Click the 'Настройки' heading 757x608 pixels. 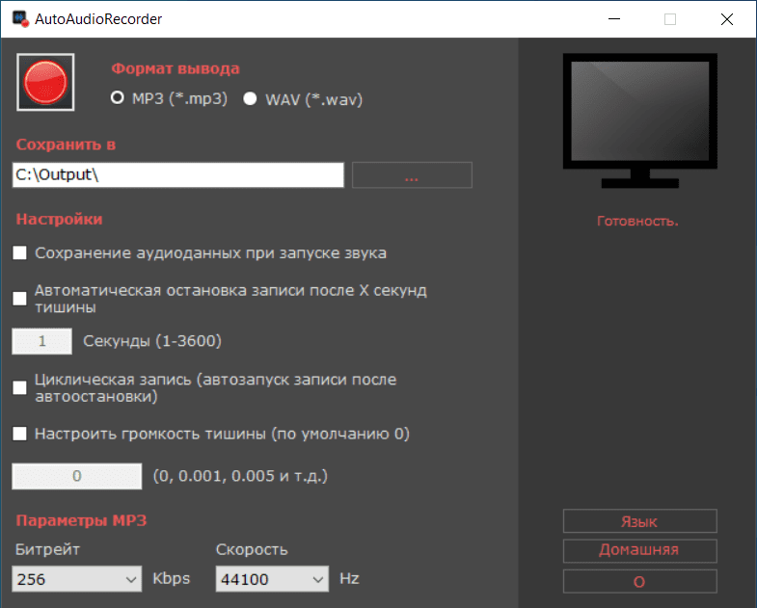(60, 219)
